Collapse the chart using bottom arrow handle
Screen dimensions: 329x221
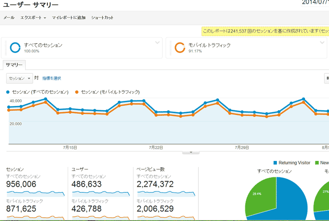pos(191,152)
